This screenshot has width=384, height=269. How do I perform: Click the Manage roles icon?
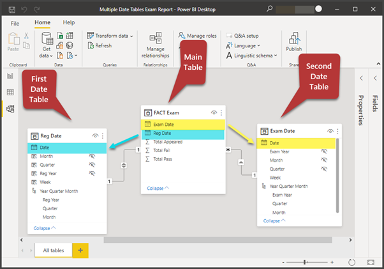[181, 36]
